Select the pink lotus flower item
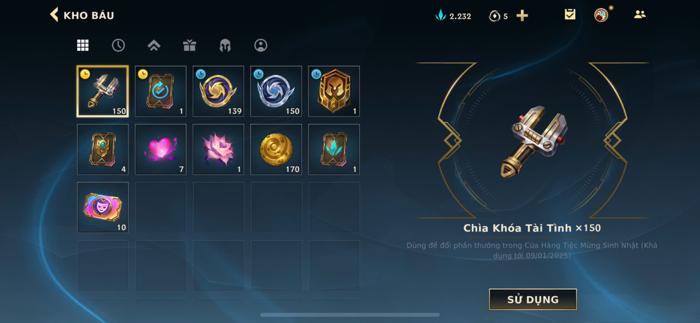 point(218,149)
